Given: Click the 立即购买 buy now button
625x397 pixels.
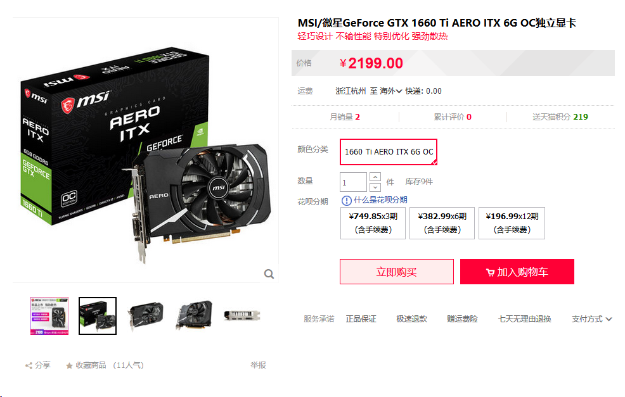Looking at the screenshot, I should click(x=397, y=272).
